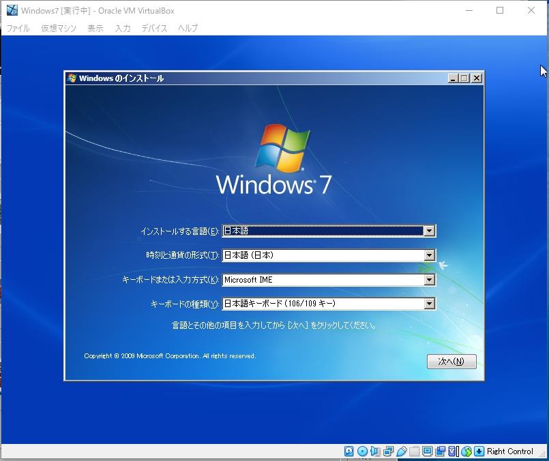Open the ヘルプ menu
The height and width of the screenshot is (461, 549).
[188, 28]
